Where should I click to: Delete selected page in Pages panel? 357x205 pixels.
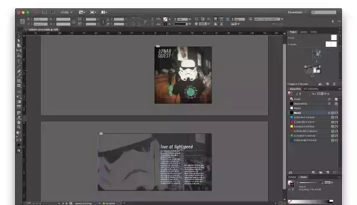coord(334,84)
